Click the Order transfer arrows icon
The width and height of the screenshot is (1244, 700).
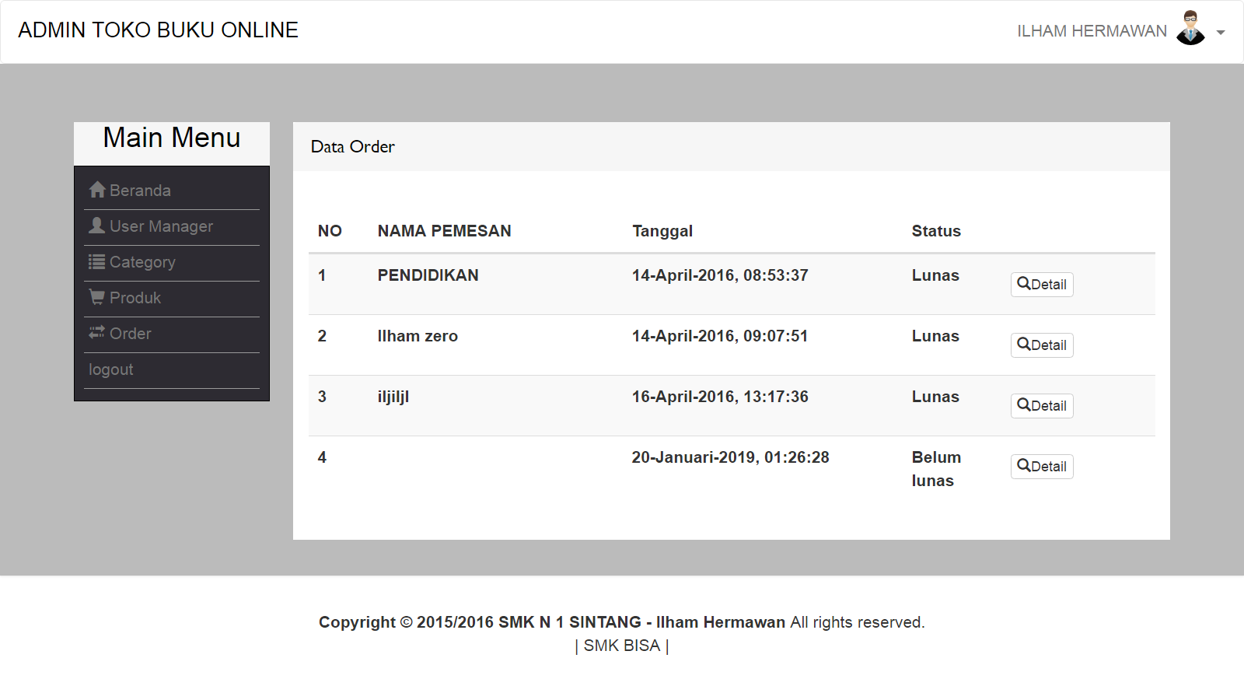[97, 333]
